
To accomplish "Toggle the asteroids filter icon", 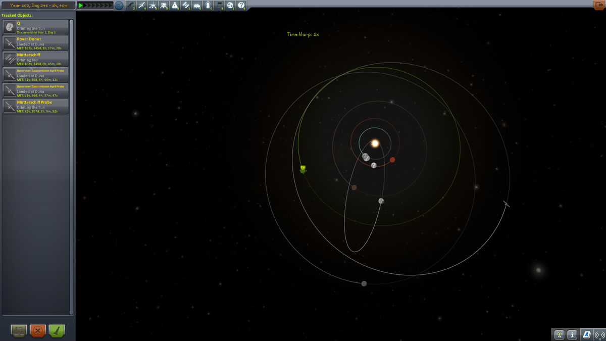I will pos(230,5).
